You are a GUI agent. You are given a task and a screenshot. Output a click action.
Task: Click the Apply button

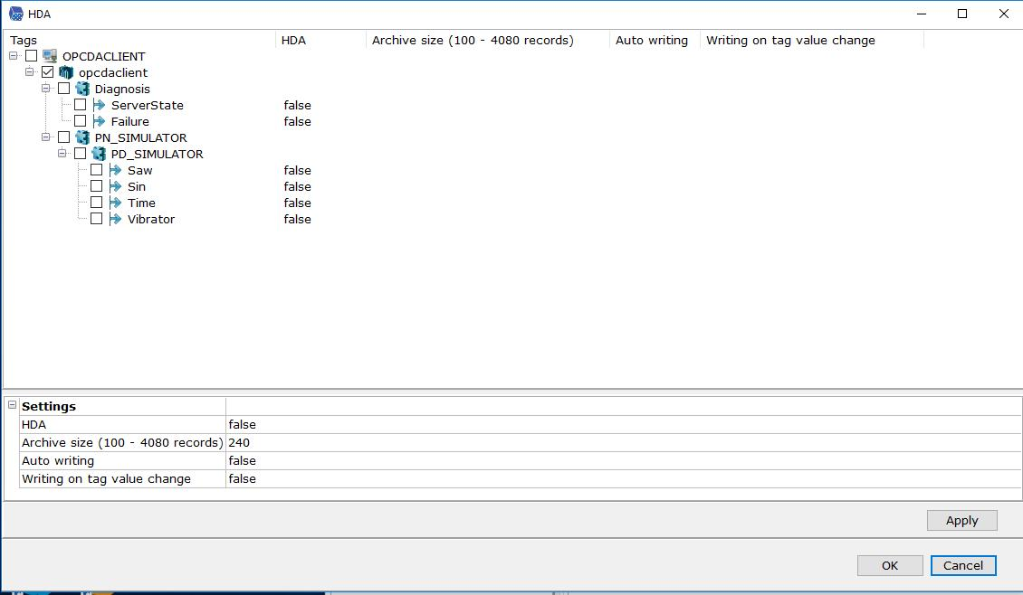tap(961, 521)
